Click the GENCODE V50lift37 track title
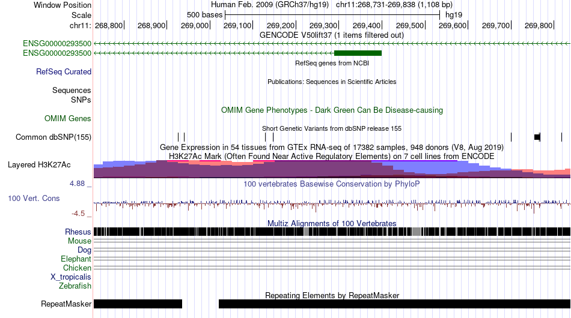This screenshot has width=571, height=318. (x=332, y=35)
